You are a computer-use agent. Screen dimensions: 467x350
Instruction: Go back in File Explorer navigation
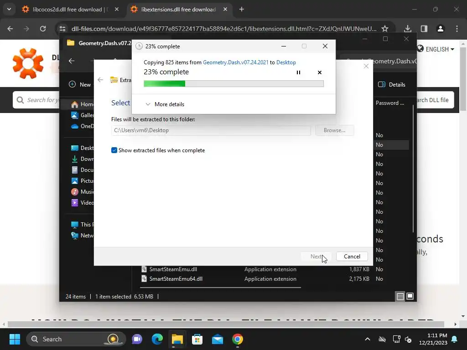(x=72, y=61)
